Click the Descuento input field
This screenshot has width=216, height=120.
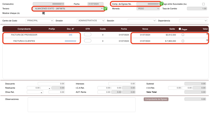coord(51,84)
